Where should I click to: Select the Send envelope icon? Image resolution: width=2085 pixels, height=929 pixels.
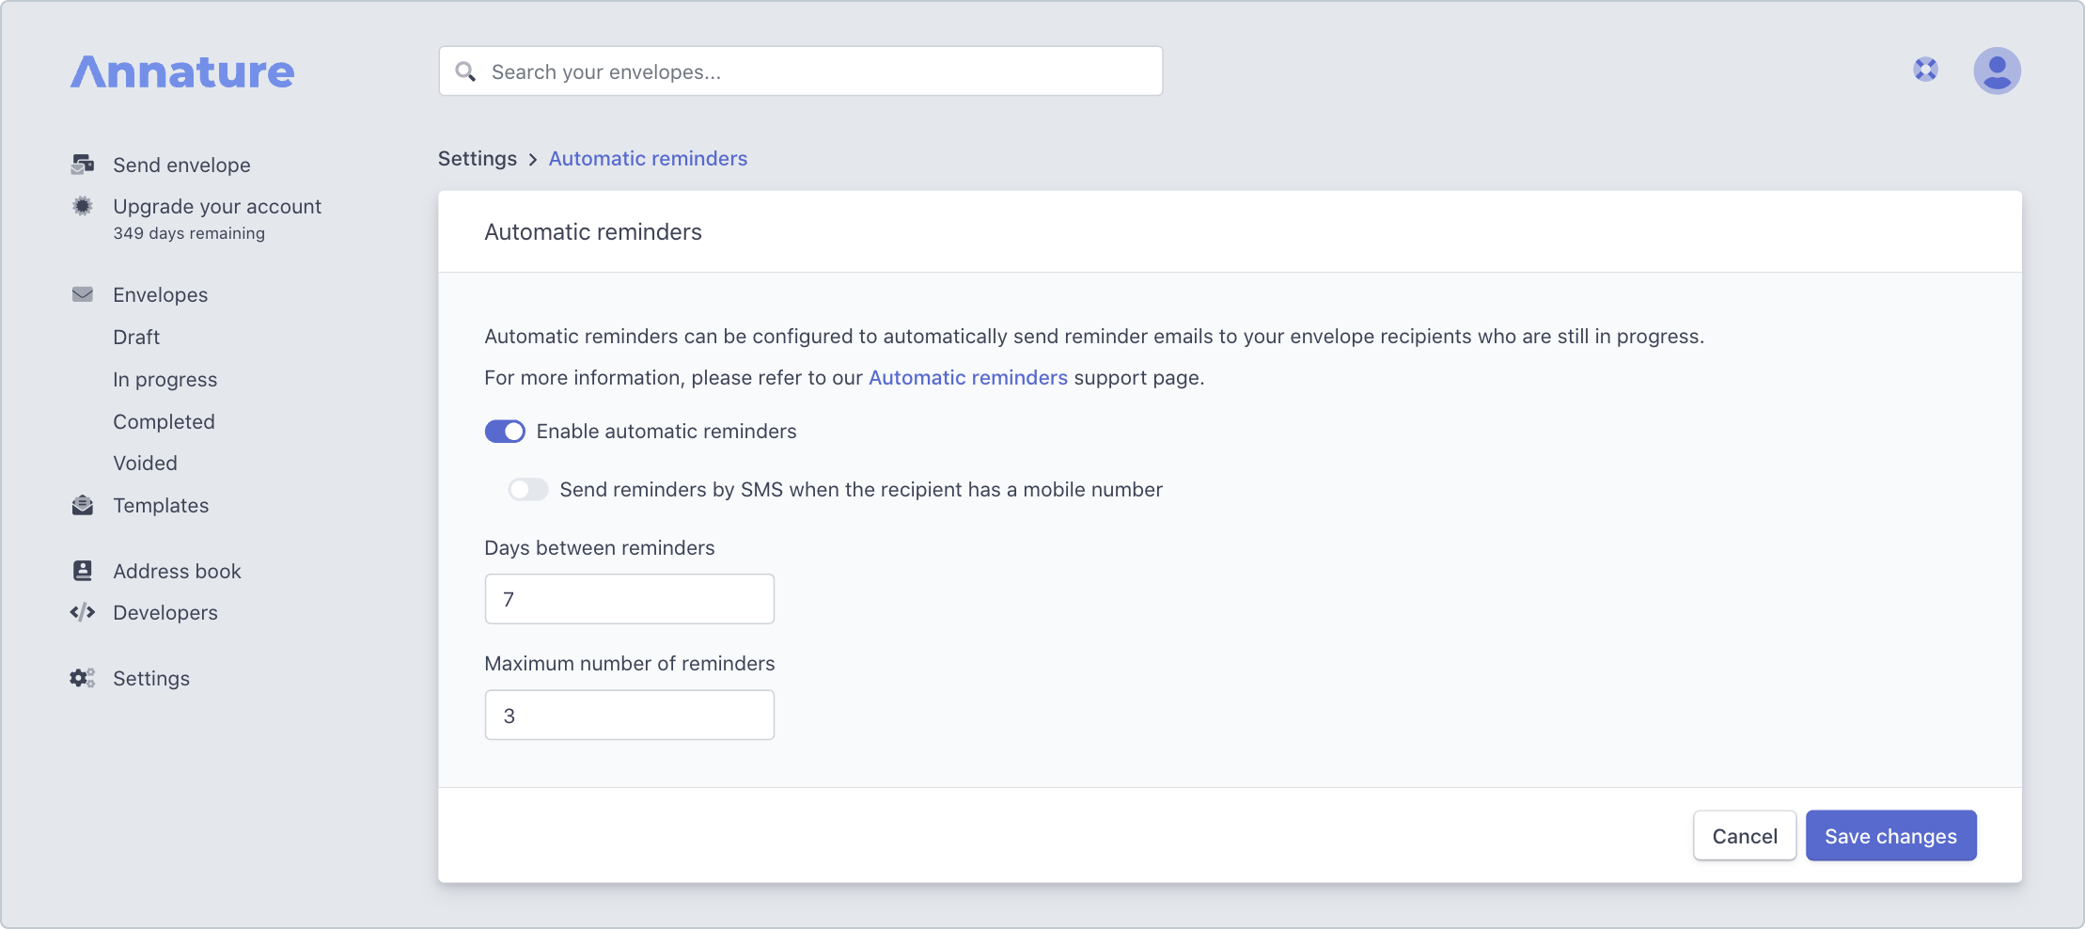[x=83, y=164]
